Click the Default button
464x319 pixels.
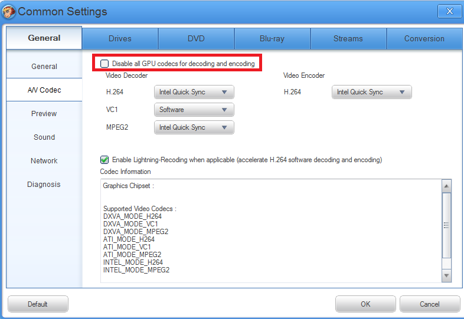click(38, 304)
